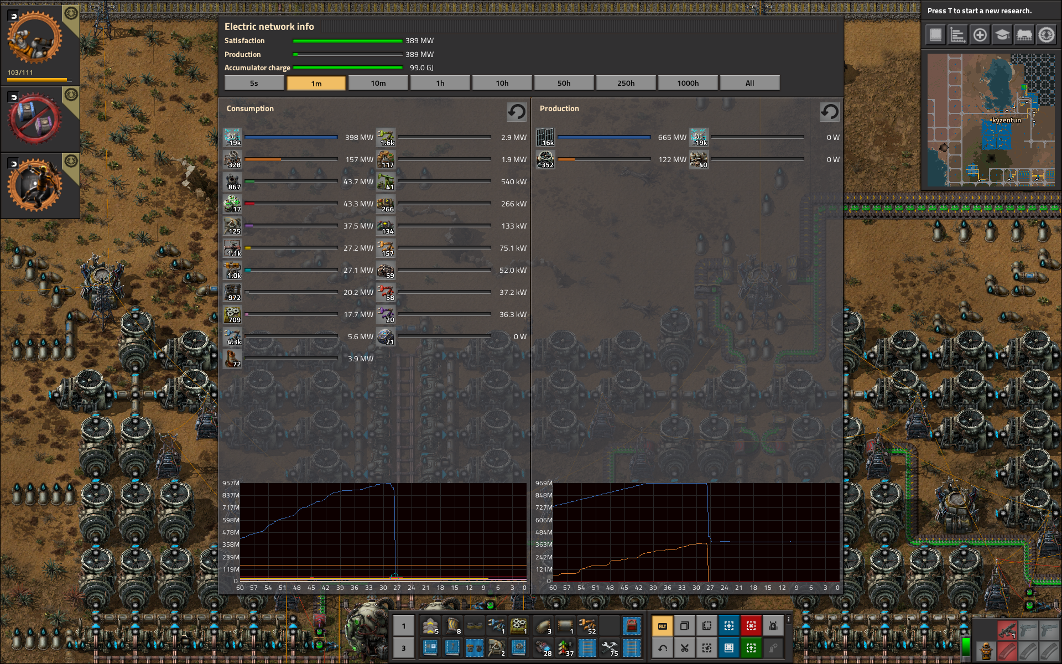Open the blue blueprint book shortcut

(x=728, y=648)
